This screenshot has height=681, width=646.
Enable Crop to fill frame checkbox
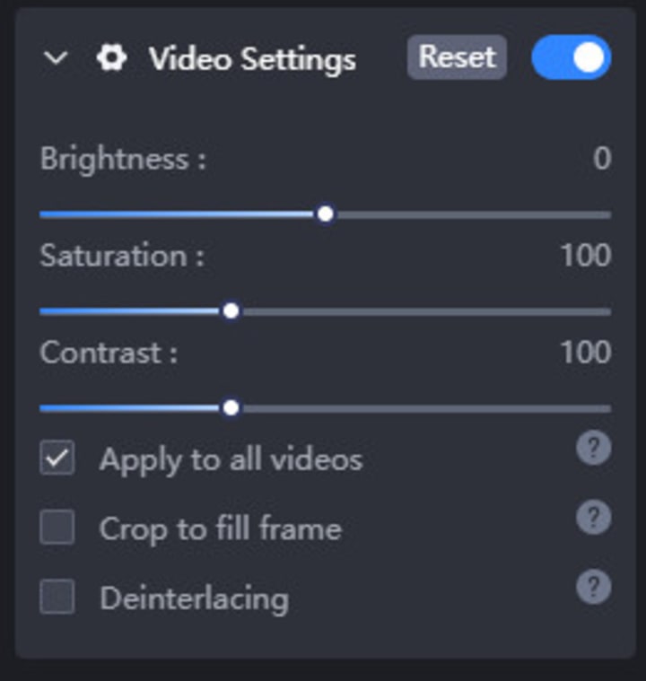[x=57, y=528]
